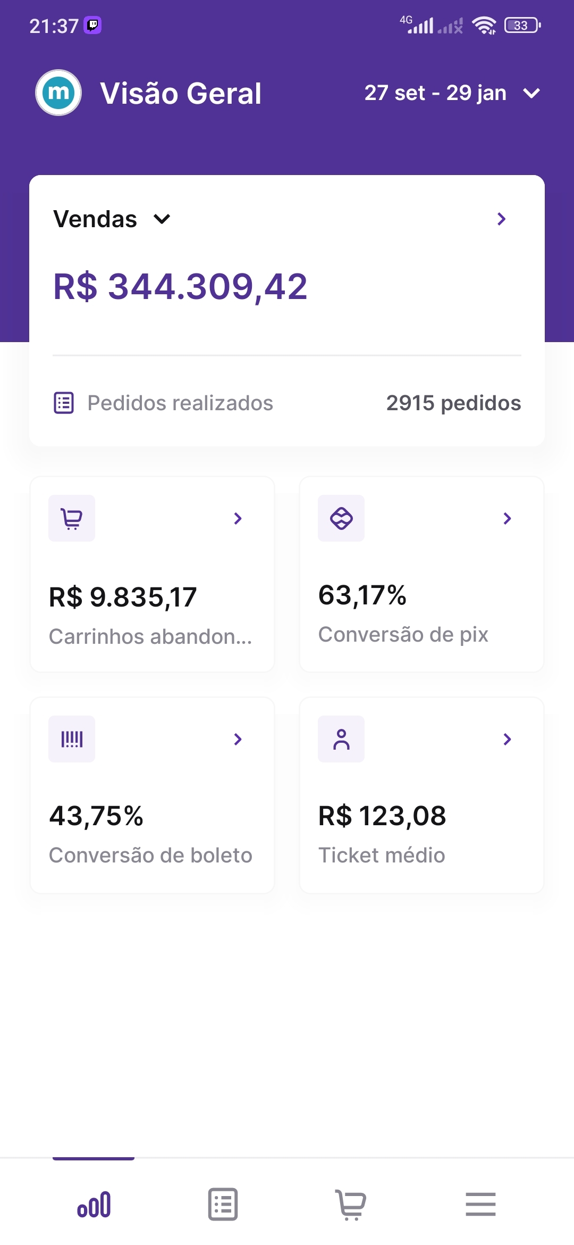The width and height of the screenshot is (574, 1245).
Task: Open Conversão de boleto card chevron
Action: coord(238,739)
